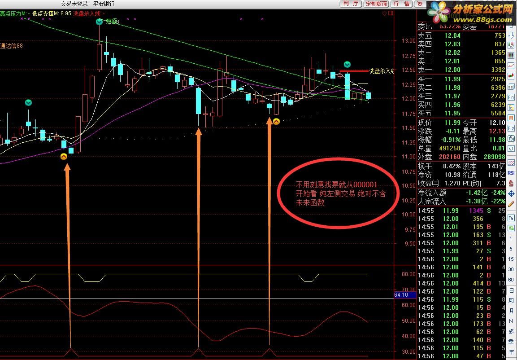Click the green chevron marker near 12.00 on left
Image resolution: width=517 pixels, height=360 pixels.
pos(28,103)
